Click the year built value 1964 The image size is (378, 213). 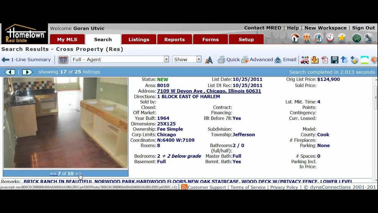[163, 118]
